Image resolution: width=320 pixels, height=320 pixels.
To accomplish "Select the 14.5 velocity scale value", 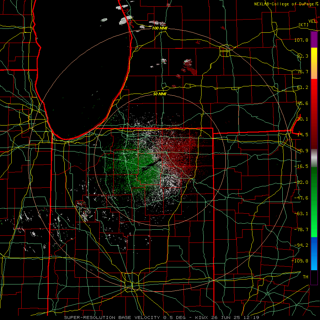I will [x=303, y=135].
